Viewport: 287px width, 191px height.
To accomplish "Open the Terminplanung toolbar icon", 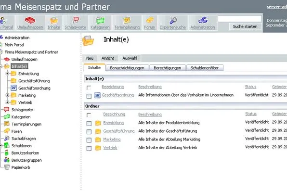I will point(127,20).
